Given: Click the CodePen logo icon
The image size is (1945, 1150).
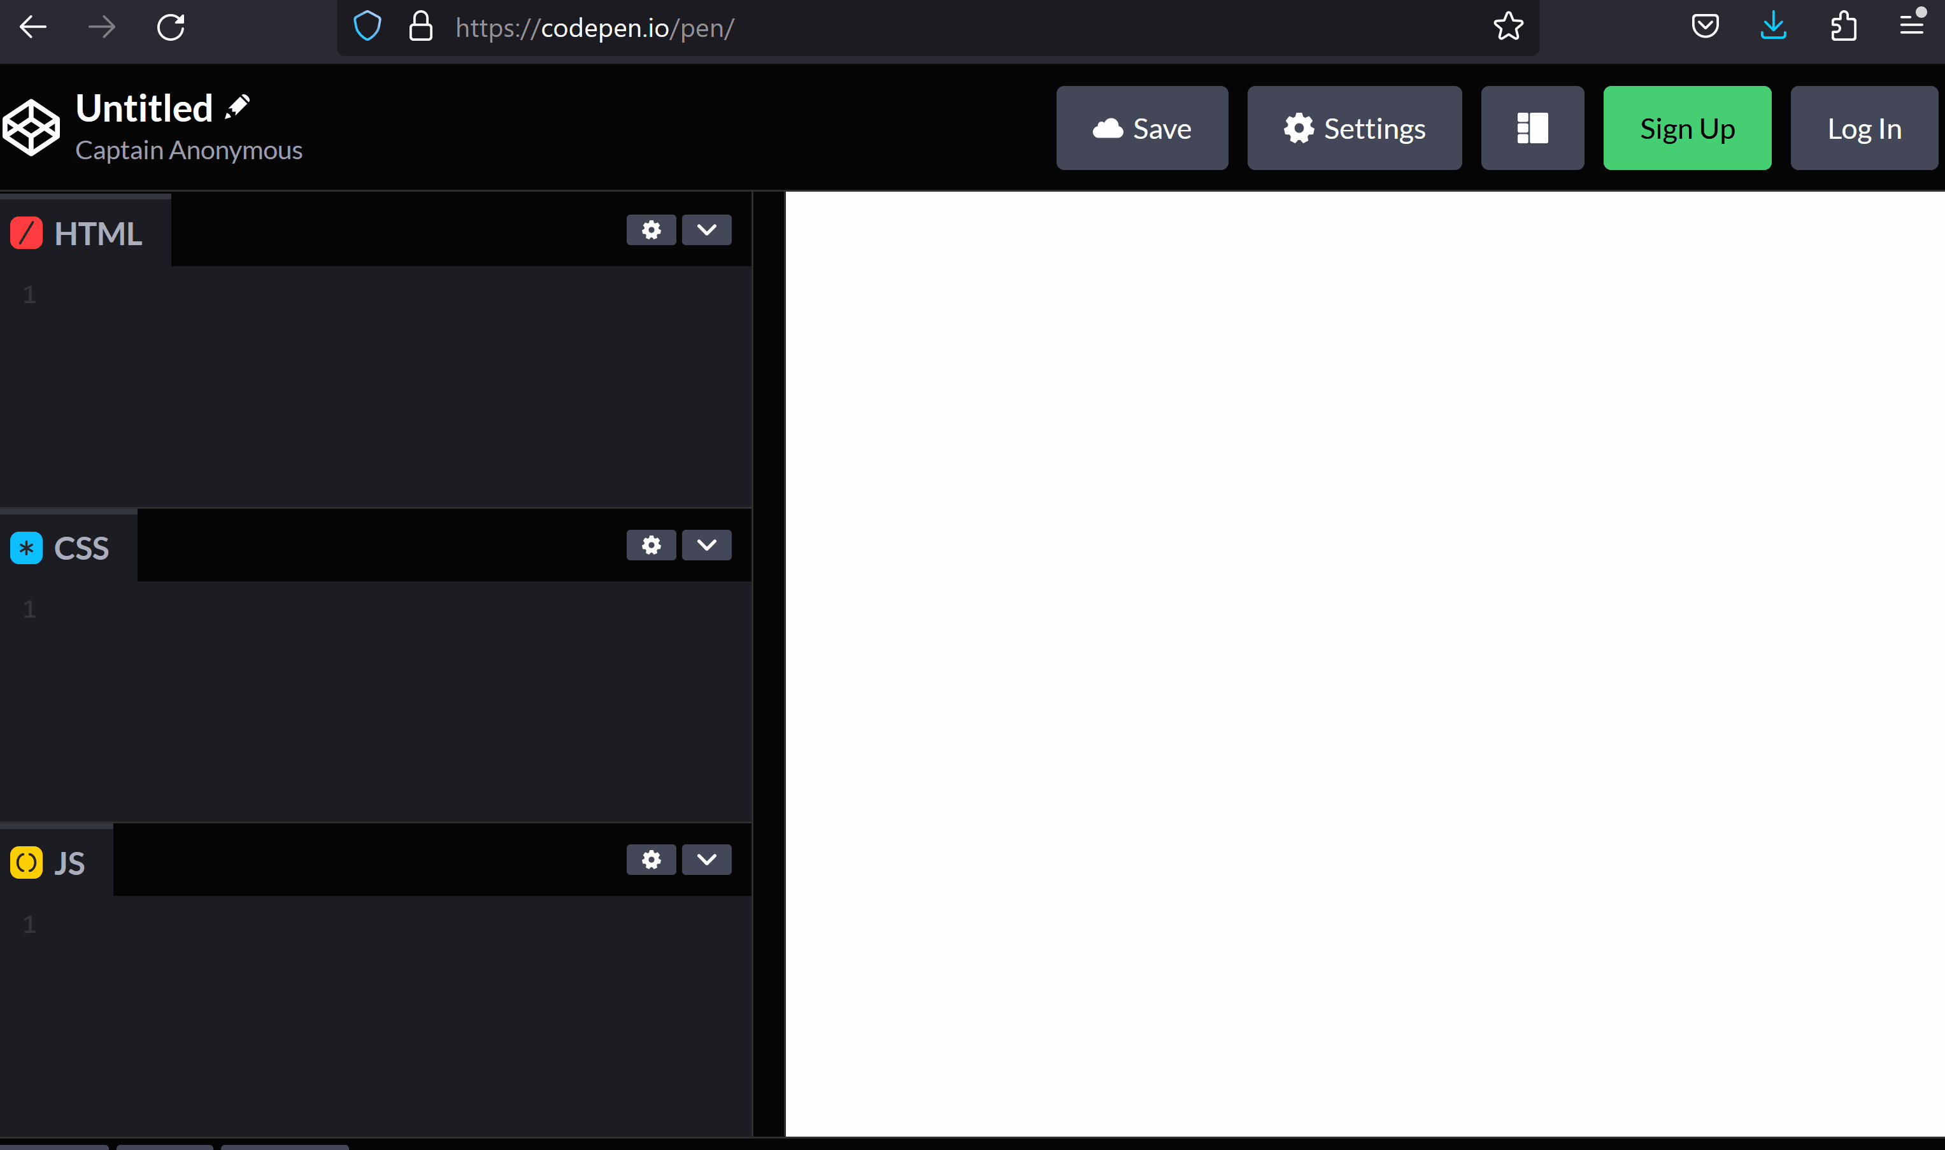Looking at the screenshot, I should click(x=31, y=128).
